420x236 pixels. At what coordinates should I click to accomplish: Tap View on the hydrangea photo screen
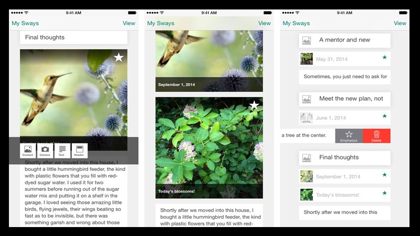[265, 23]
